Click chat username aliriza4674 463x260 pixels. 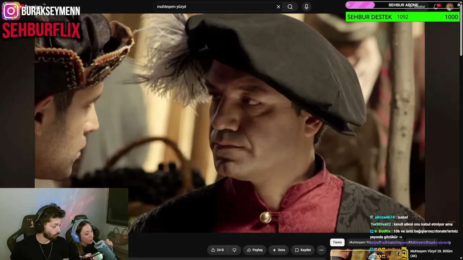click(385, 217)
